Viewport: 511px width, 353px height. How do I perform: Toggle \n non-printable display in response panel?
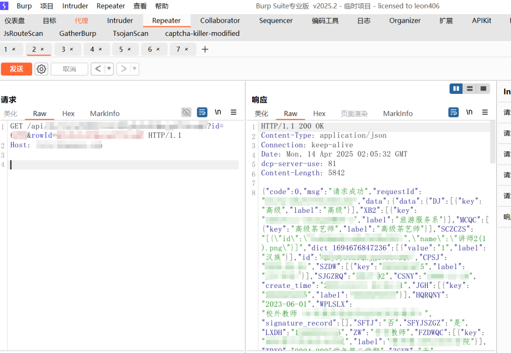click(x=469, y=112)
